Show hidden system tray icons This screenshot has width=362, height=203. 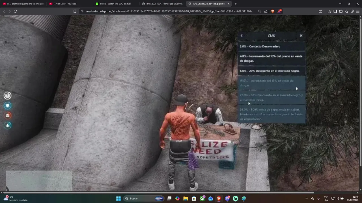(x=306, y=198)
